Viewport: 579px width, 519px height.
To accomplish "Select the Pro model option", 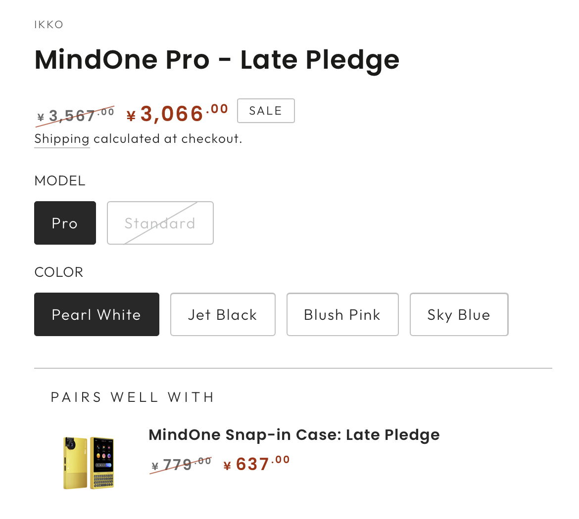I will coord(65,223).
